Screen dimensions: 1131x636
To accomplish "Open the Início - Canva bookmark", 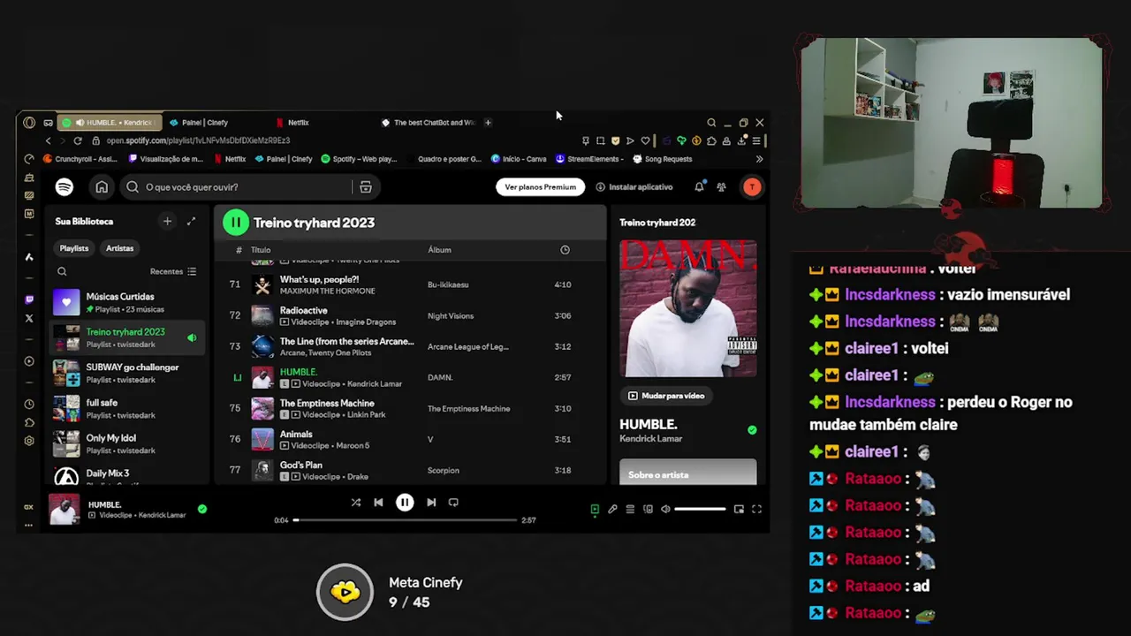I will 519,159.
